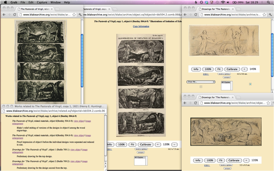The width and height of the screenshot is (274, 171).
Task: Click 'Send to Lightbox' beside the 4.0 x 9.0 cm label
Action: (224, 74)
